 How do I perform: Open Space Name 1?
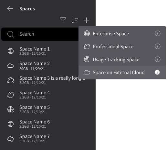[47, 51]
